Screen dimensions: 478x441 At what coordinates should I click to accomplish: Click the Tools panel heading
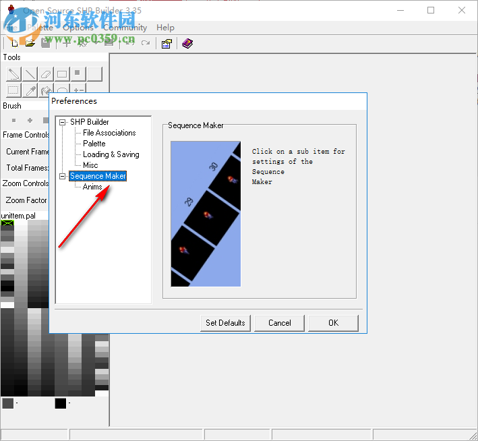pos(11,57)
